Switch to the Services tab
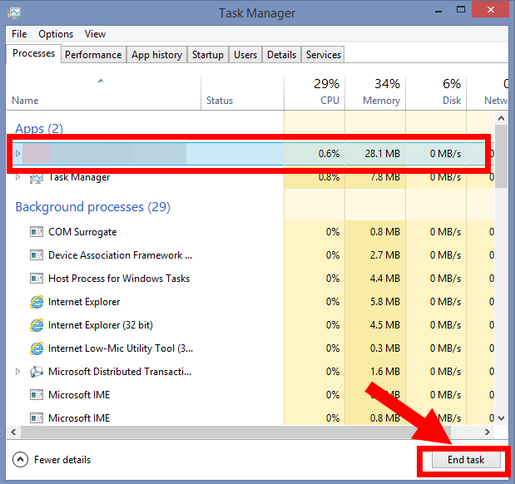 point(324,55)
